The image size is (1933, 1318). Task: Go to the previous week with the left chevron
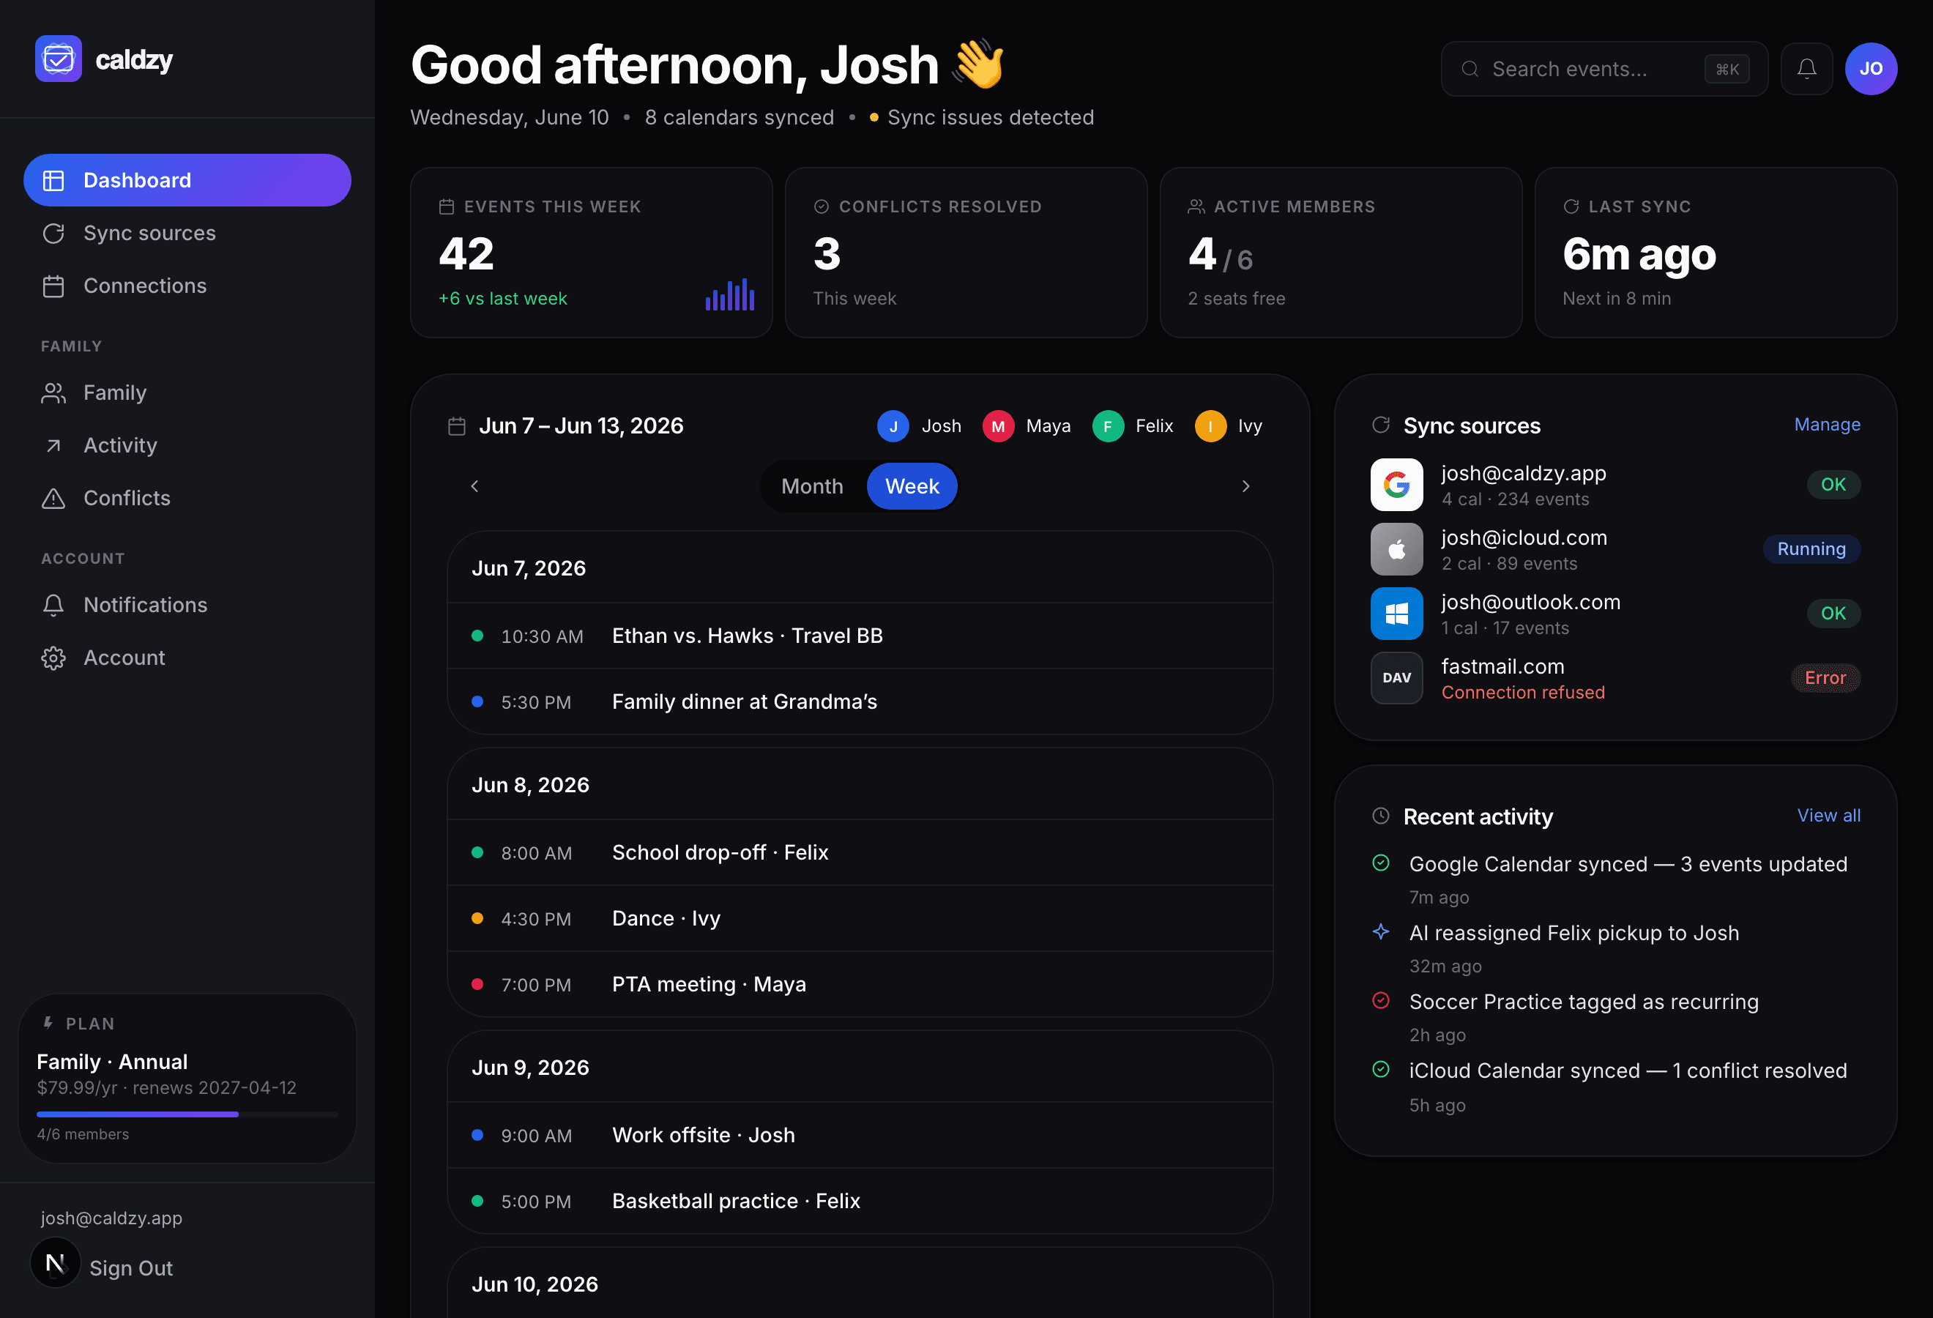pos(475,486)
